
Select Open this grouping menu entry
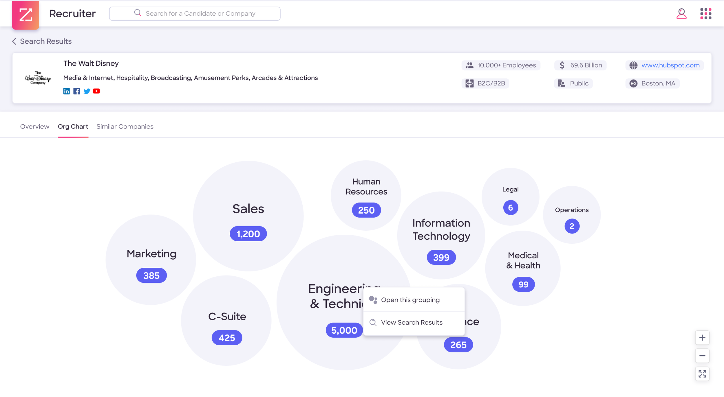(x=414, y=300)
